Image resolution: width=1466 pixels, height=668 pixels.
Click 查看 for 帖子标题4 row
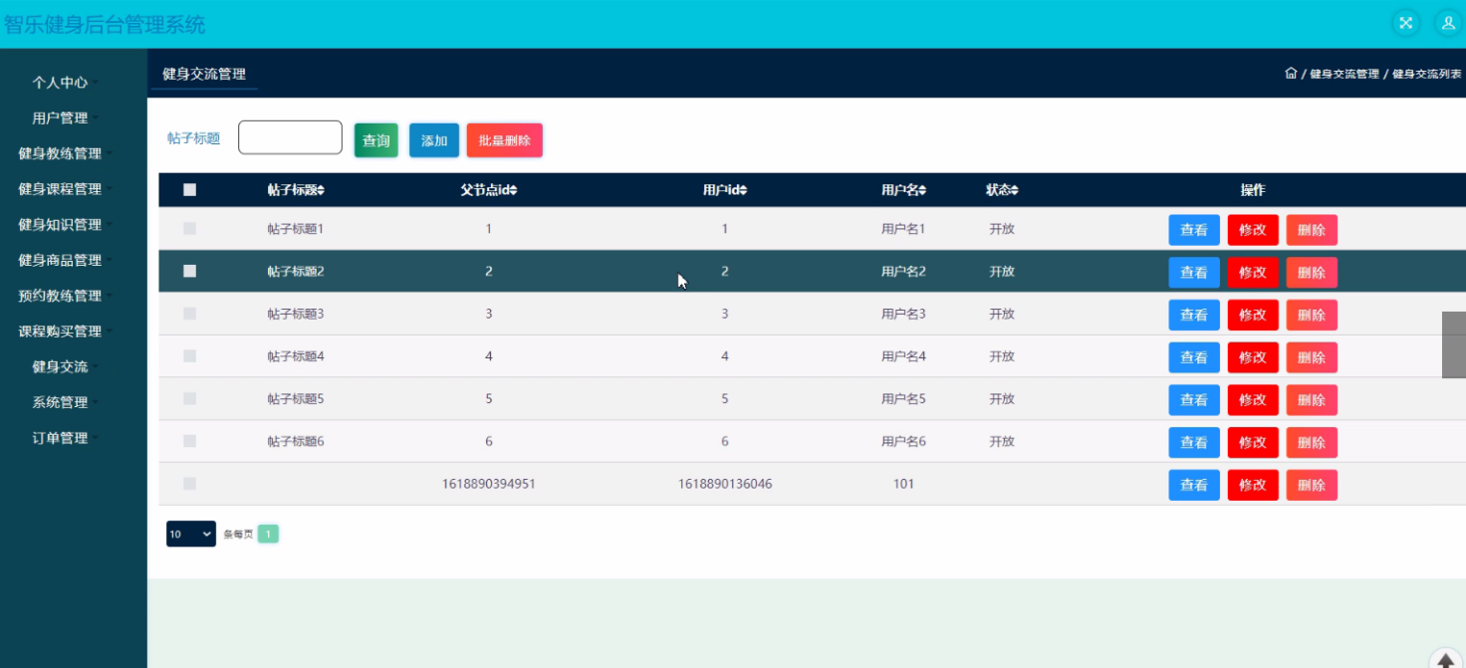tap(1194, 357)
